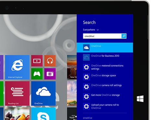Open the New York travel photo tile
The image size is (151, 120).
click(72, 67)
